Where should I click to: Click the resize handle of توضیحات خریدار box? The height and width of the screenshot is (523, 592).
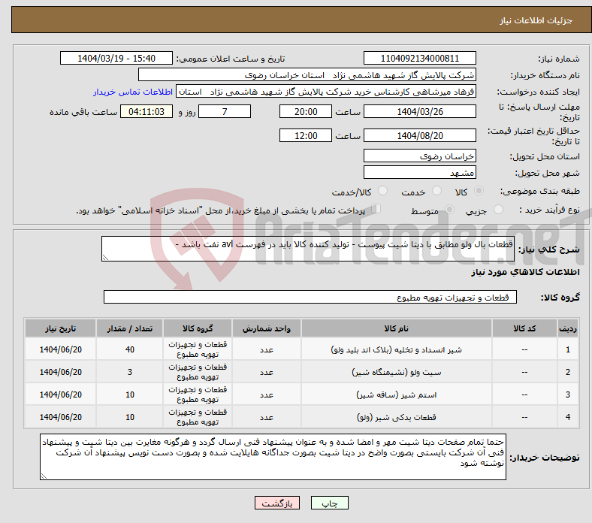pyautogui.click(x=44, y=476)
